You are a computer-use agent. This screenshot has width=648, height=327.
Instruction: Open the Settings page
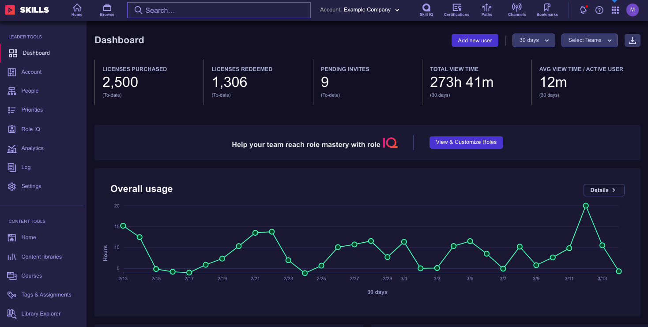(30, 186)
